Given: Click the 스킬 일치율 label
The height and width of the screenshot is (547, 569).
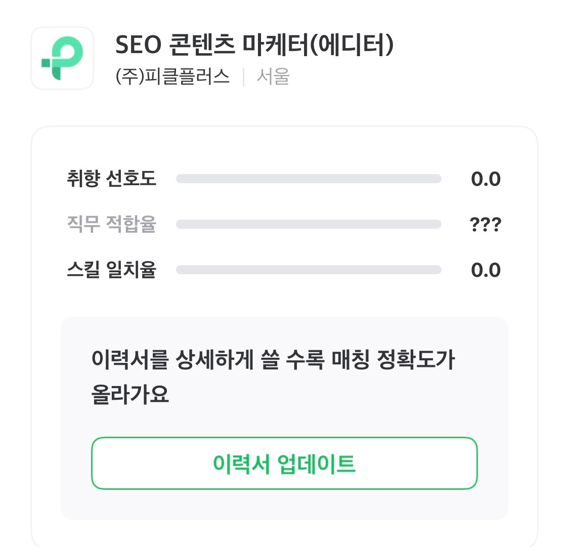Looking at the screenshot, I should click(x=111, y=270).
